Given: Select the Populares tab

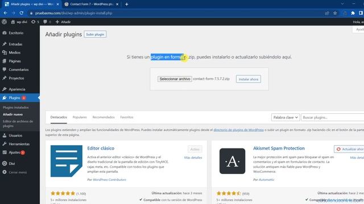Looking at the screenshot, I should tap(80, 117).
